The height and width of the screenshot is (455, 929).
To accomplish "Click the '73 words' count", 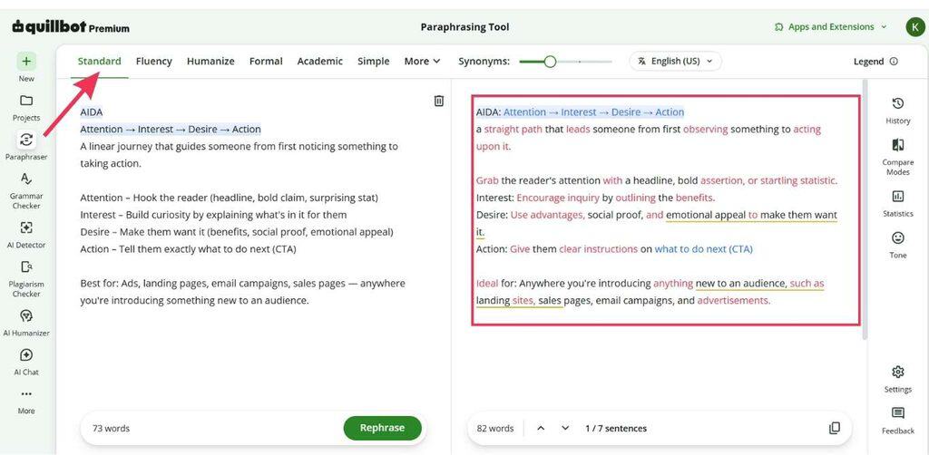I will tap(111, 429).
